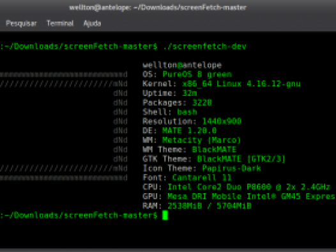Open the Ajuda menu
336x252 pixels.
92,23
